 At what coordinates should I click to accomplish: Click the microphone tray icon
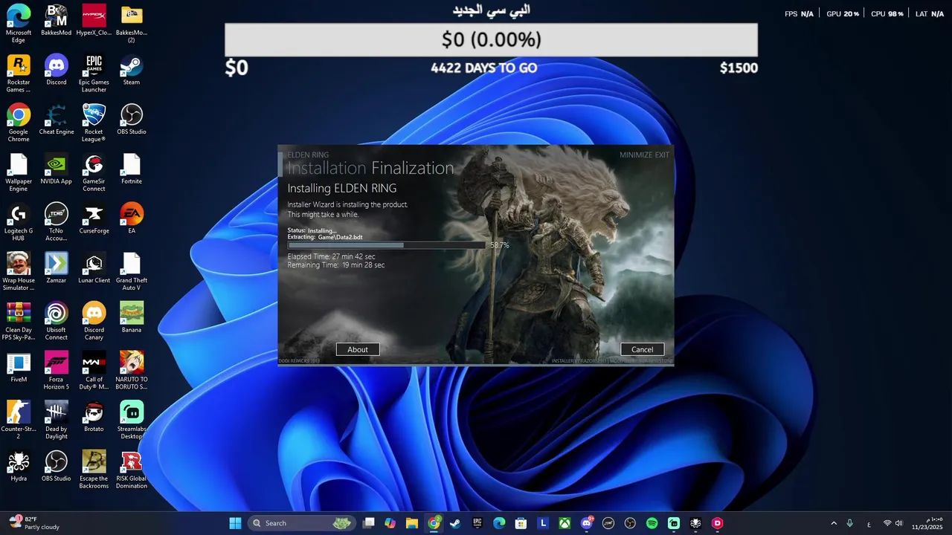pos(850,523)
